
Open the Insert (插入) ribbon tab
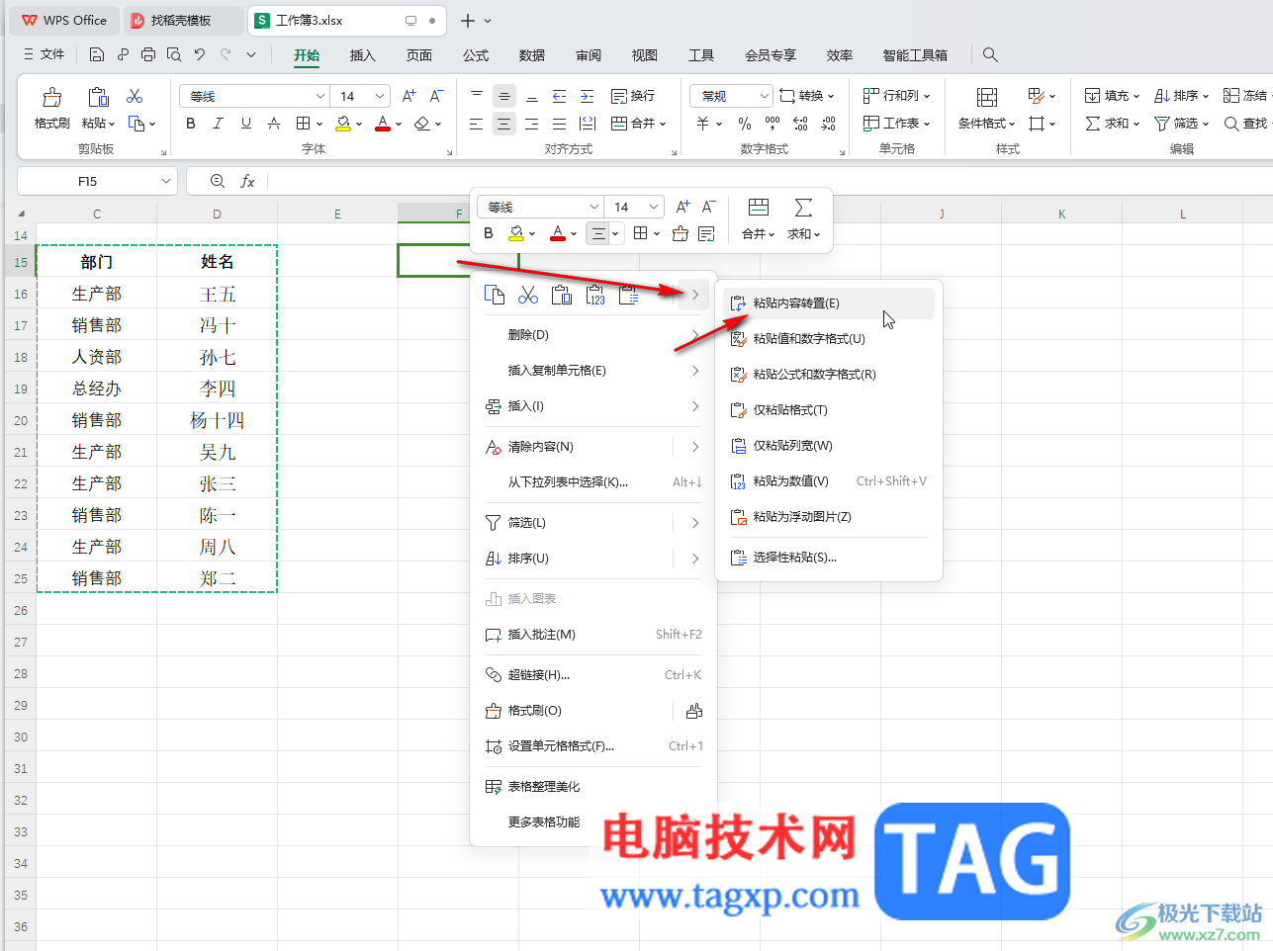tap(363, 55)
